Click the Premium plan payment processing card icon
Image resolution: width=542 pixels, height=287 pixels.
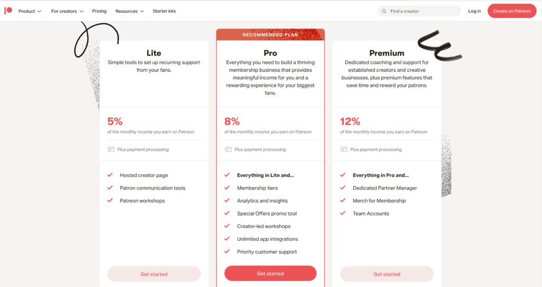344,149
